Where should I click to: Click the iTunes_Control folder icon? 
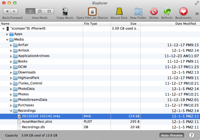pyautogui.click(x=15, y=83)
